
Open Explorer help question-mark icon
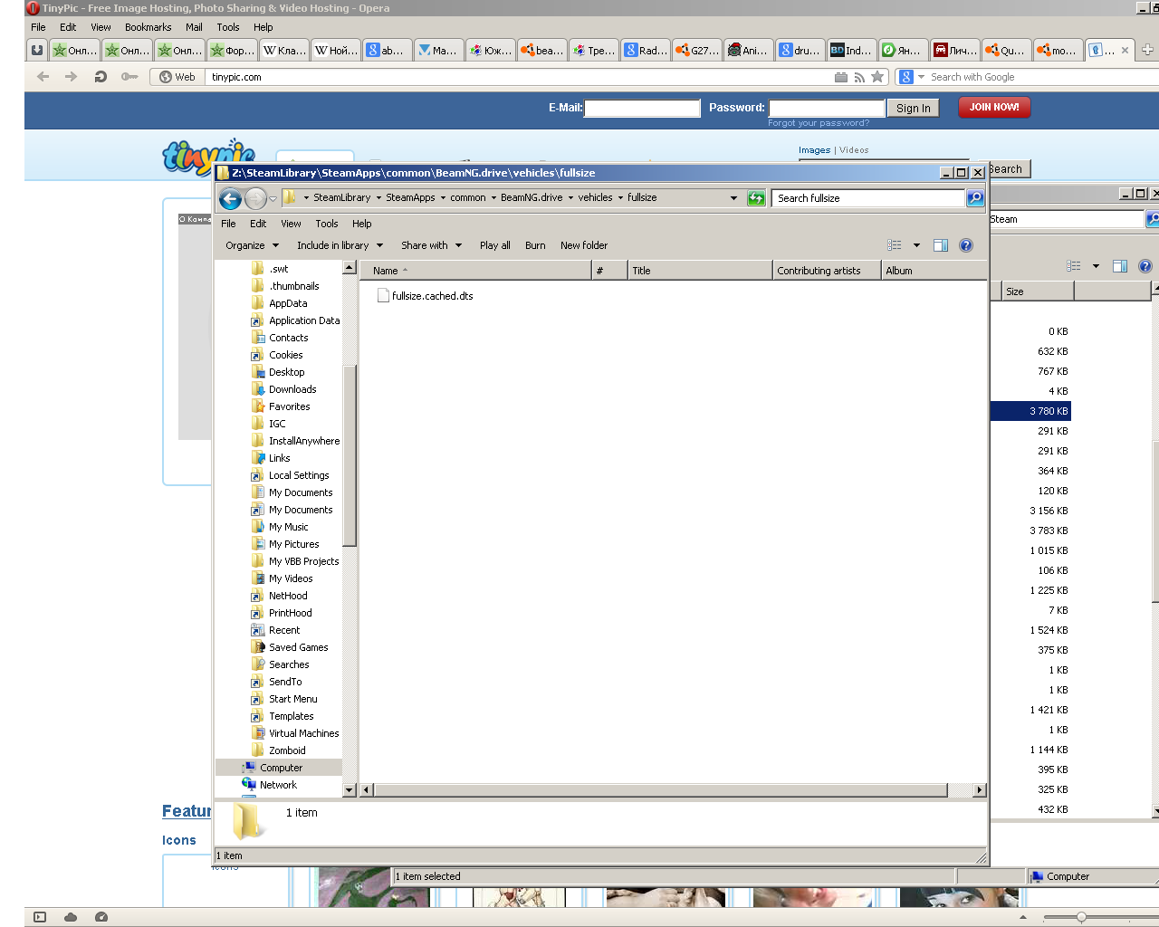click(966, 245)
